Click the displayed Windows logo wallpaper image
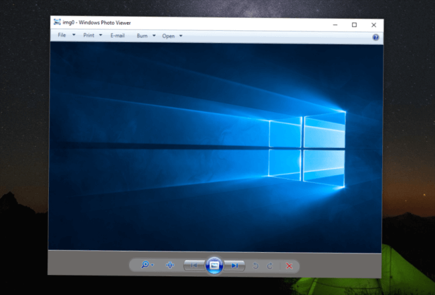The width and height of the screenshot is (435, 295). coord(216,147)
